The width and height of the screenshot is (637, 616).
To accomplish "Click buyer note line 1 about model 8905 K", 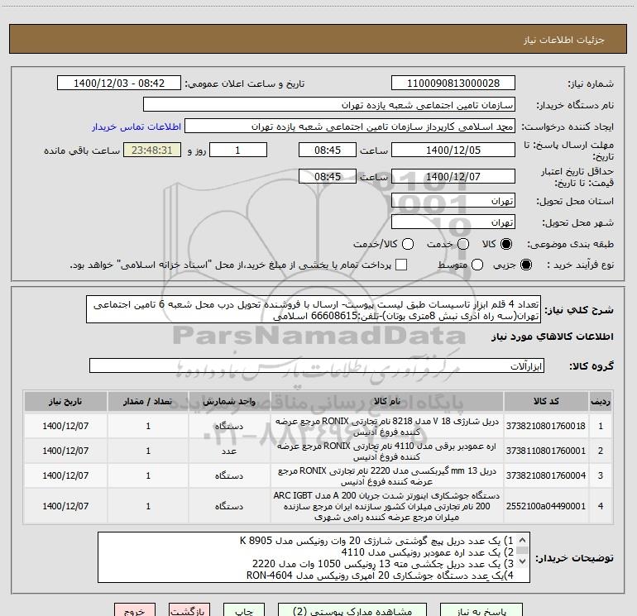I will click(x=376, y=541).
